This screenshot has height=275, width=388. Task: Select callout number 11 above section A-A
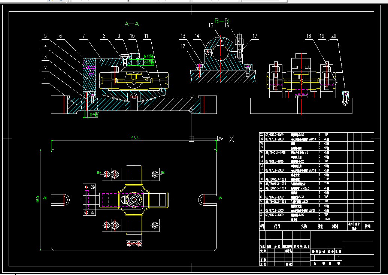(146, 36)
